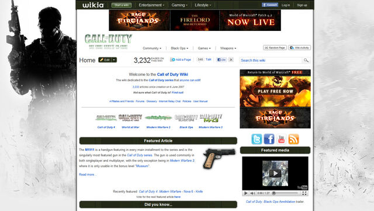Image resolution: width=374 pixels, height=211 pixels.
Task: Click the Rage of the Firelands top banner
Action: pyautogui.click(x=195, y=20)
